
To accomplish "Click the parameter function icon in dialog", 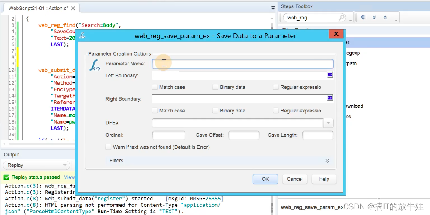I will [x=95, y=65].
